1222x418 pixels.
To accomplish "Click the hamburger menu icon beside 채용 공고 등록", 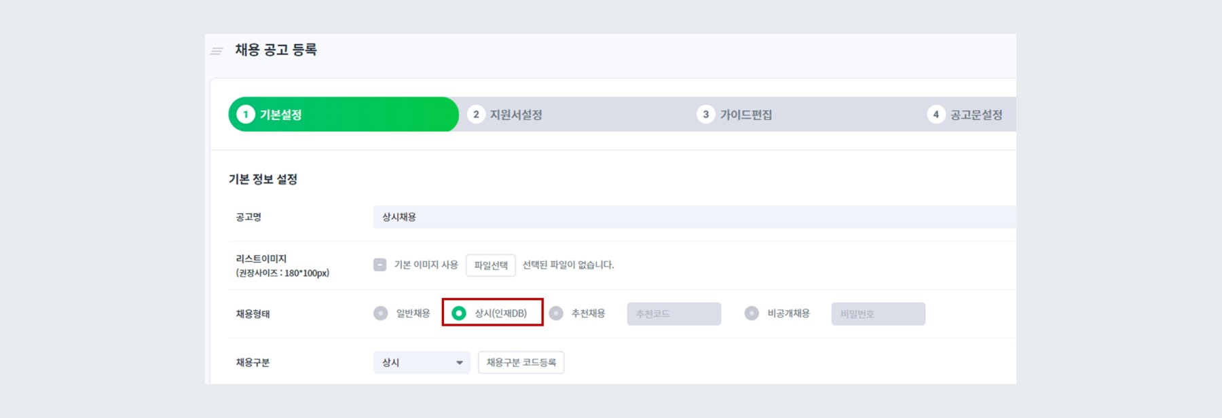I will click(x=215, y=50).
